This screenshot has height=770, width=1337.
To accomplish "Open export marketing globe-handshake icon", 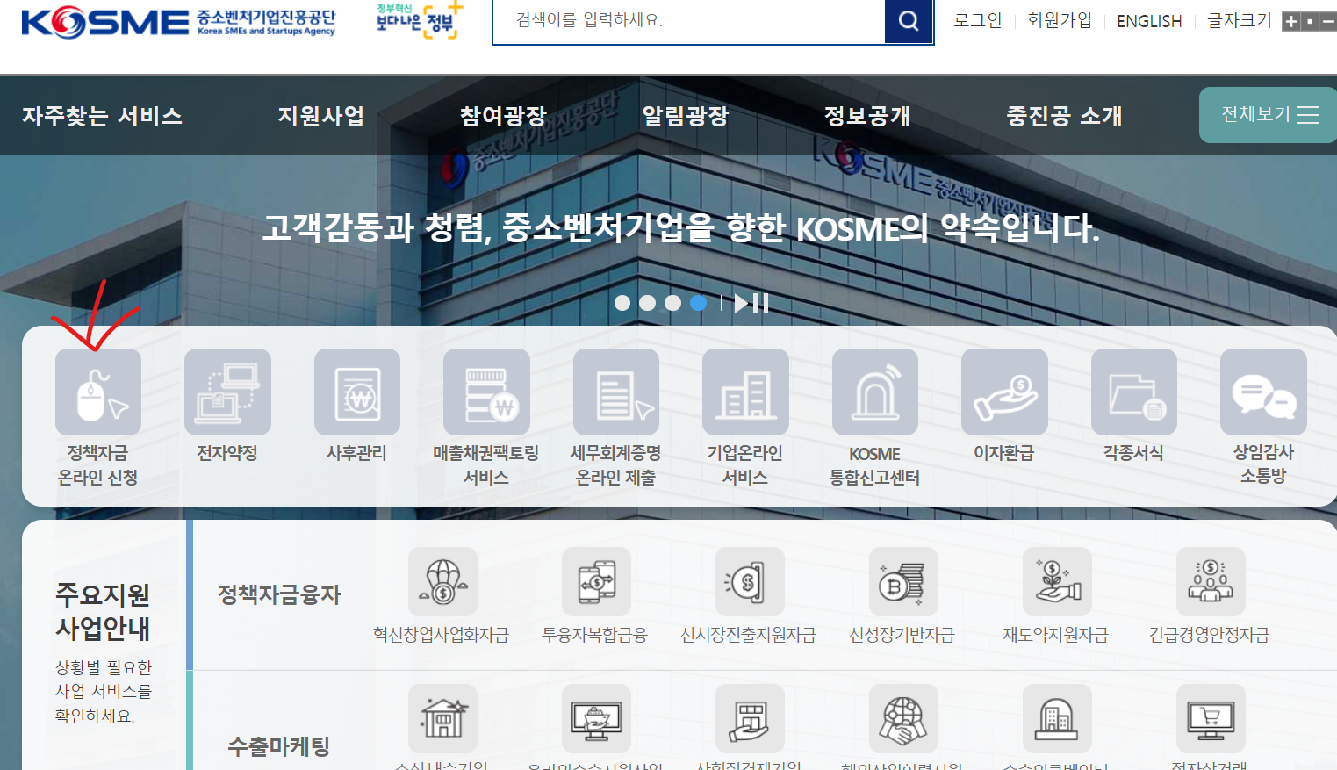I will 903,718.
